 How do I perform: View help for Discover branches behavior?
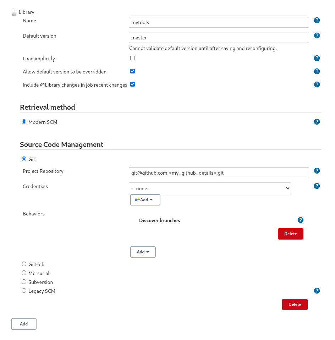coord(300,220)
